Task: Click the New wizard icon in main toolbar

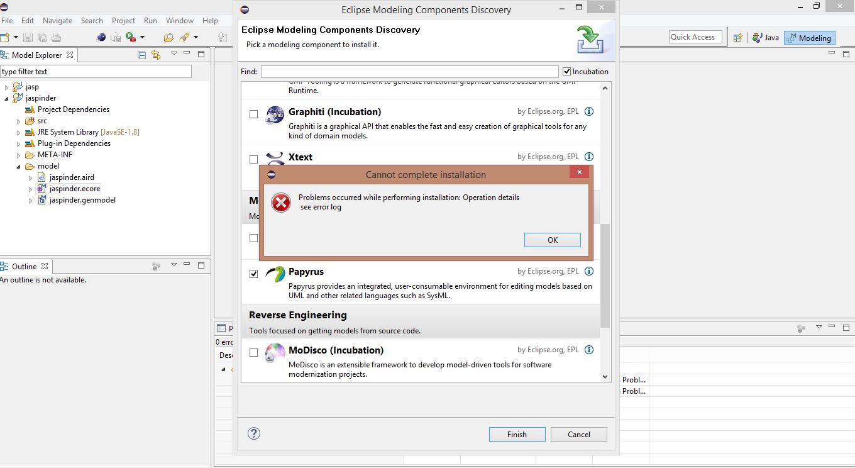Action: pos(4,38)
